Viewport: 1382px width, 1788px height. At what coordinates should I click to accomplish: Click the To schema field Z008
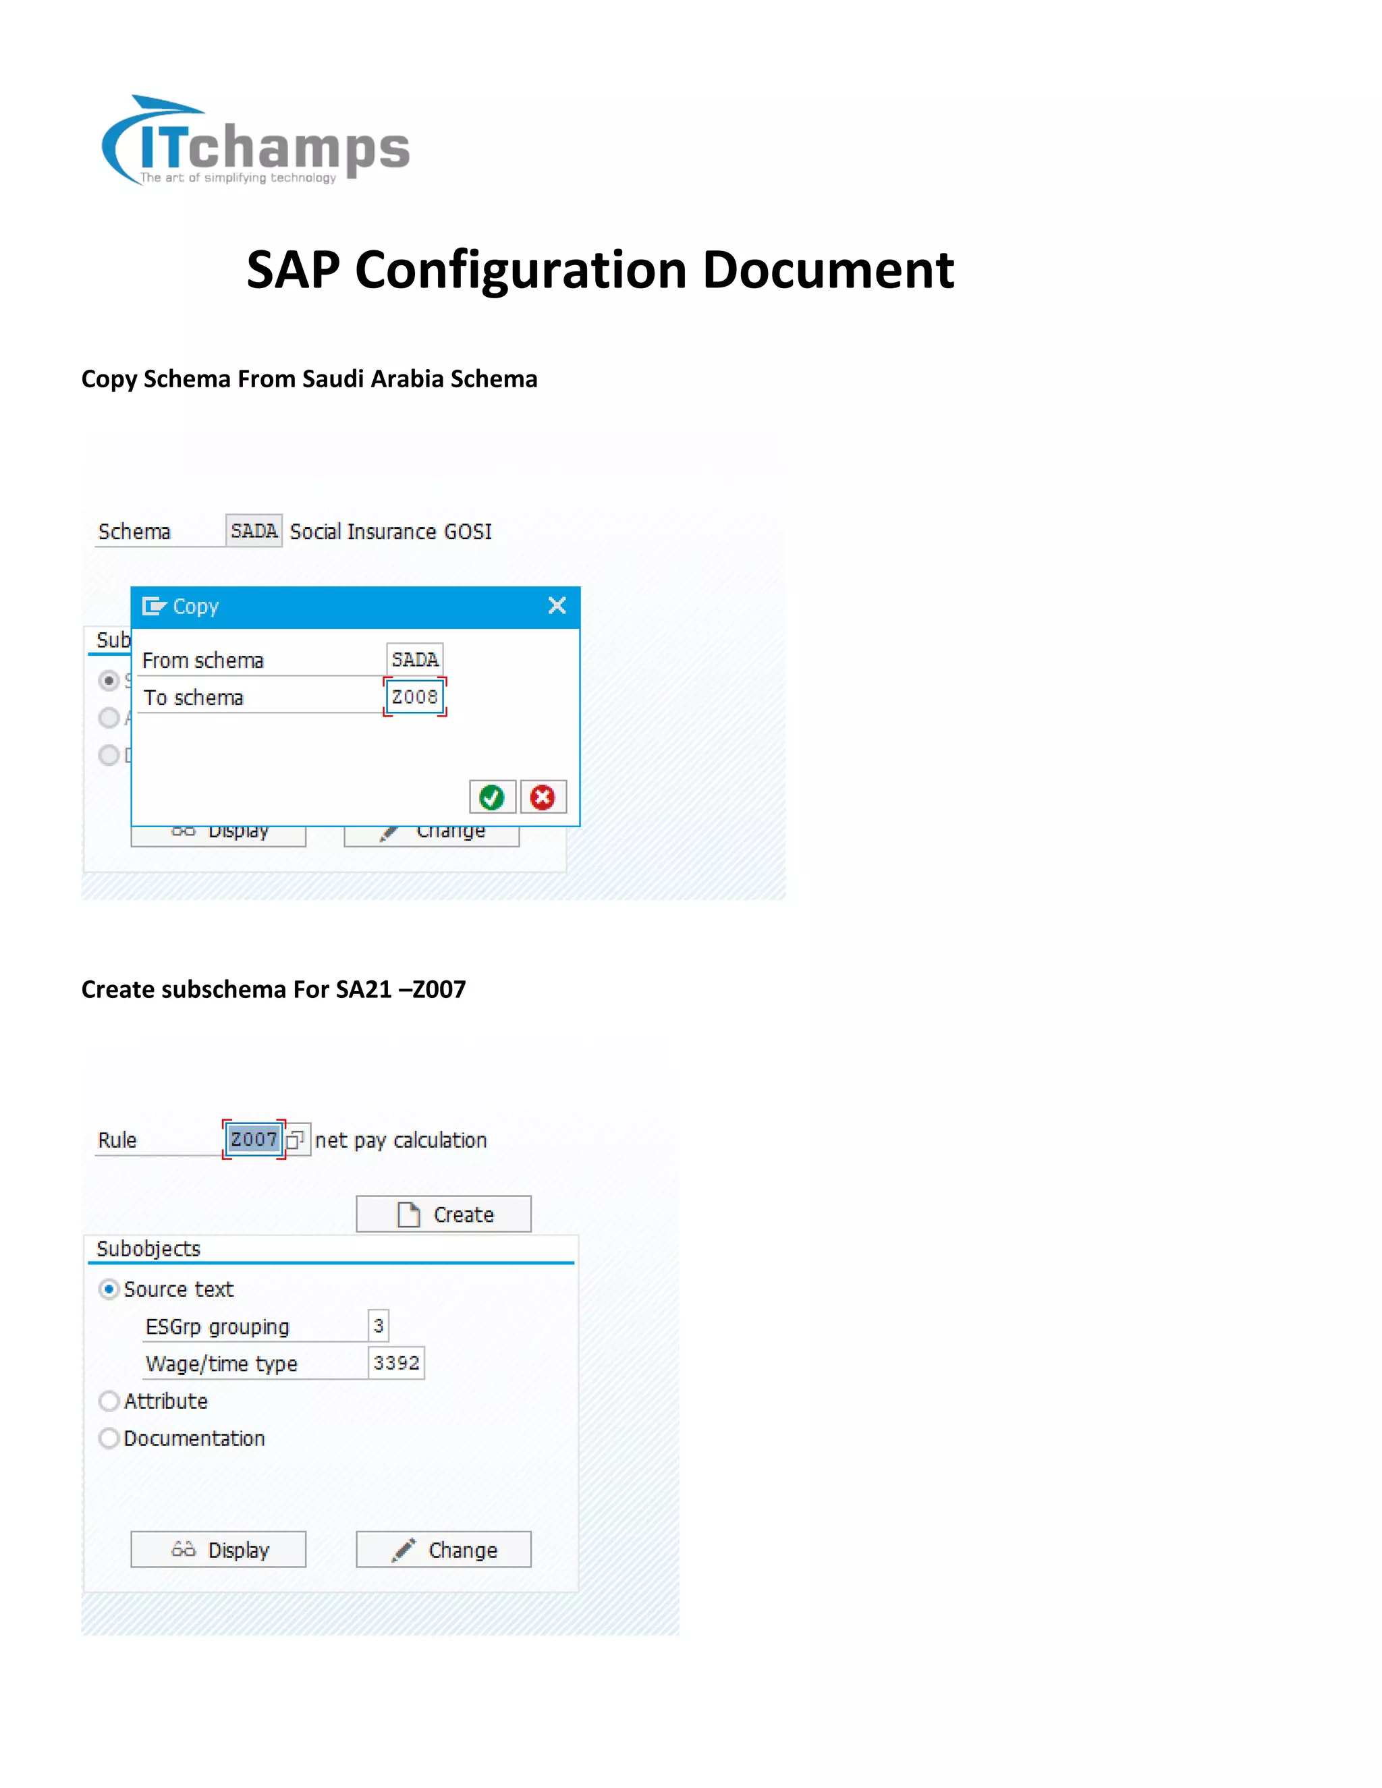click(414, 697)
